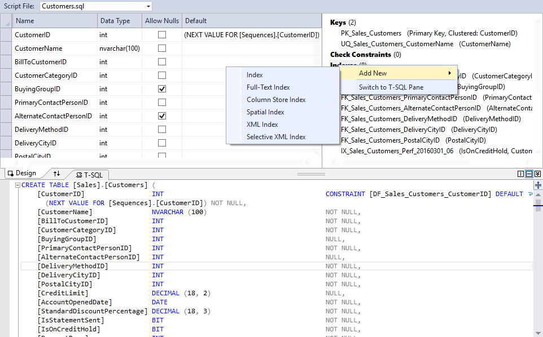Uncheck Allow Nulls for BuyingGroupID
543x337 pixels.
[162, 89]
